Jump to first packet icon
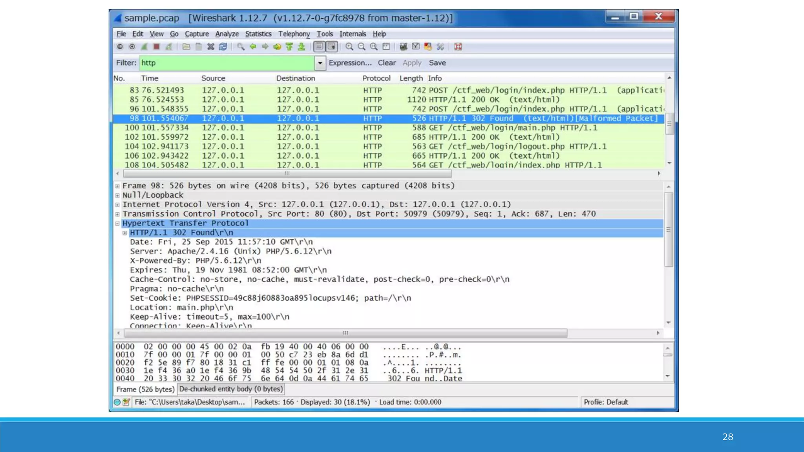The height and width of the screenshot is (452, 804). point(289,47)
